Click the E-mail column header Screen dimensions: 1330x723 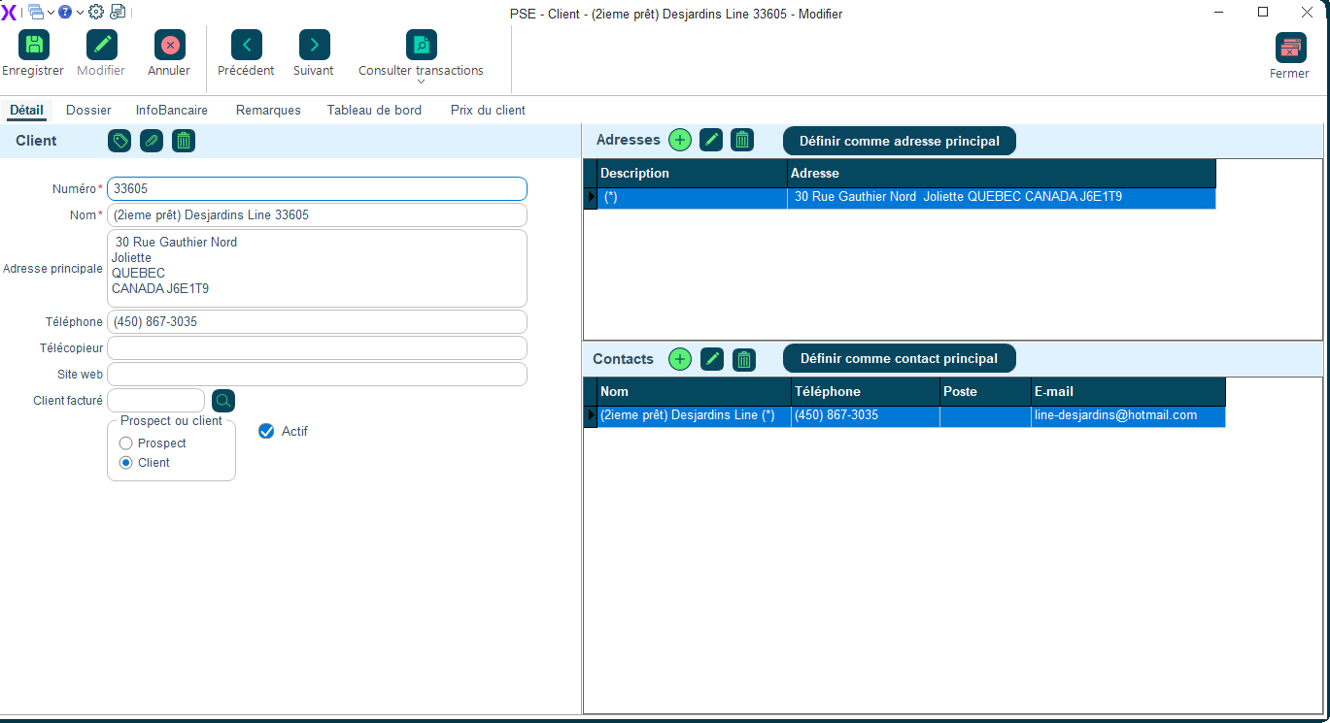tap(1128, 391)
